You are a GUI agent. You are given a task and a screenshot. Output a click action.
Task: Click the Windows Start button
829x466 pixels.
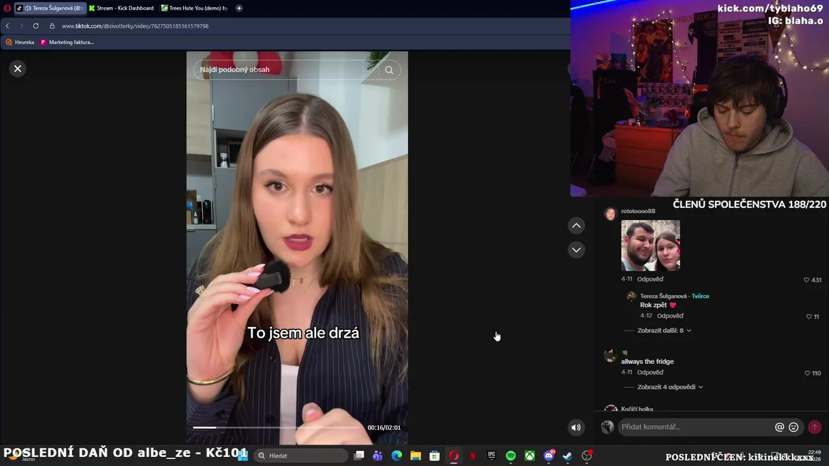(x=243, y=456)
